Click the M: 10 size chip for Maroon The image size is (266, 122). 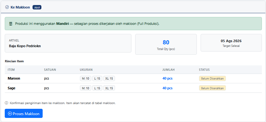pos(86,79)
